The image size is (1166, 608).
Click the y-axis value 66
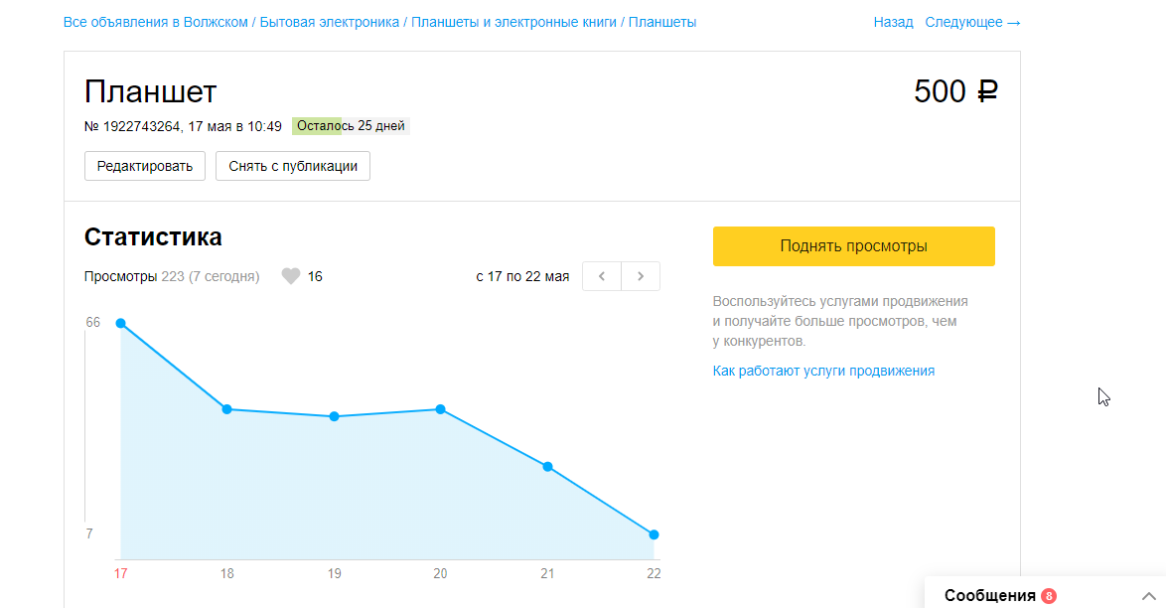(x=93, y=322)
